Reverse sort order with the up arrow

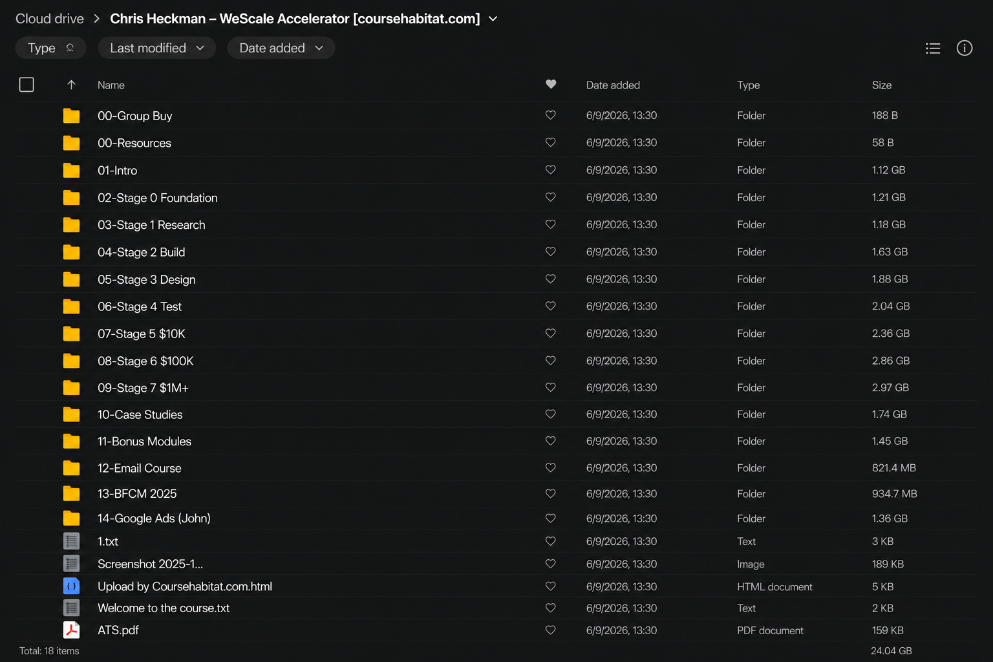pyautogui.click(x=71, y=85)
